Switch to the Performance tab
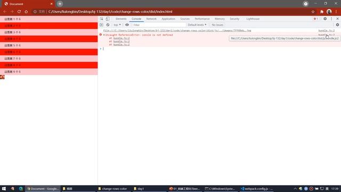The width and height of the screenshot is (341, 192). click(202, 19)
